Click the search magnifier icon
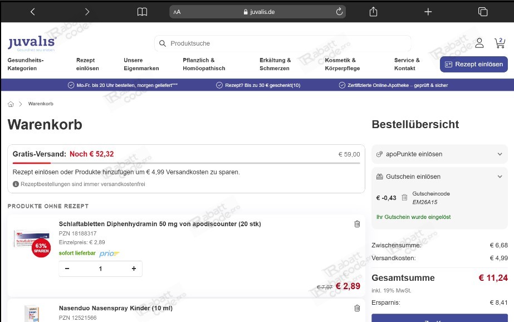Image resolution: width=514 pixels, height=322 pixels. click(162, 43)
